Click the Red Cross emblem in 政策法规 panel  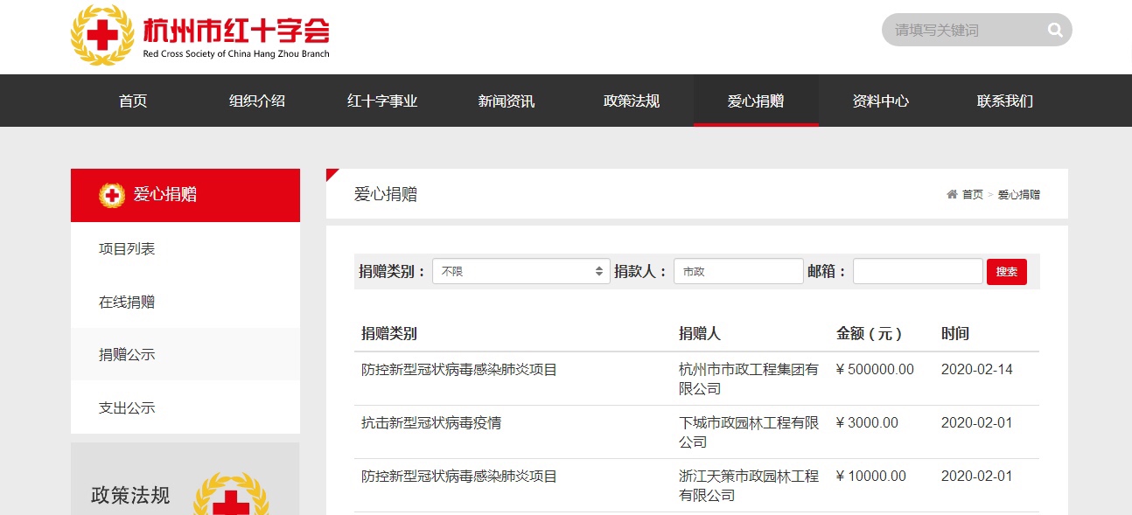pyautogui.click(x=230, y=495)
